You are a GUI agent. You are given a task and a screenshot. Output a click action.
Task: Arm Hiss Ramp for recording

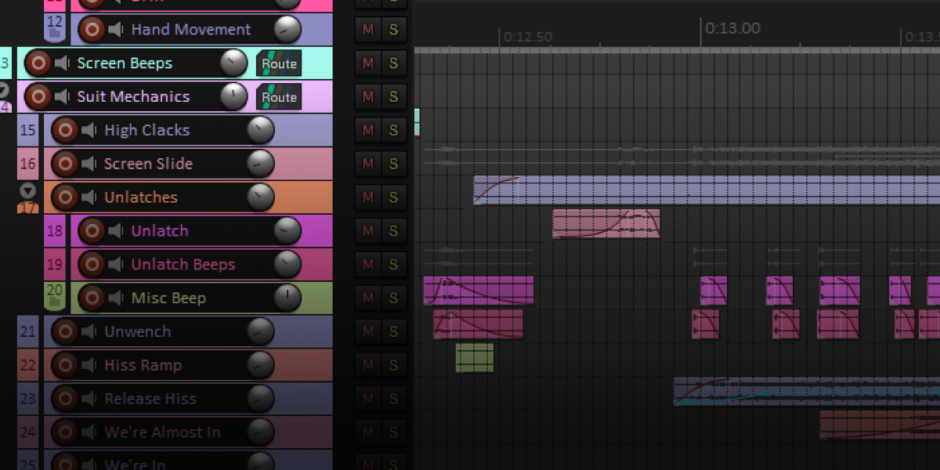(66, 365)
